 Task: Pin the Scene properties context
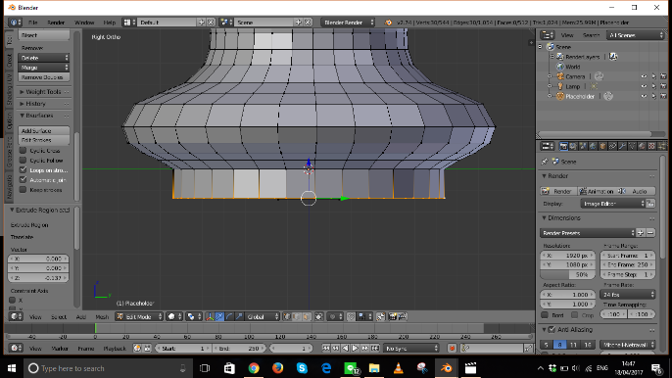coord(545,162)
